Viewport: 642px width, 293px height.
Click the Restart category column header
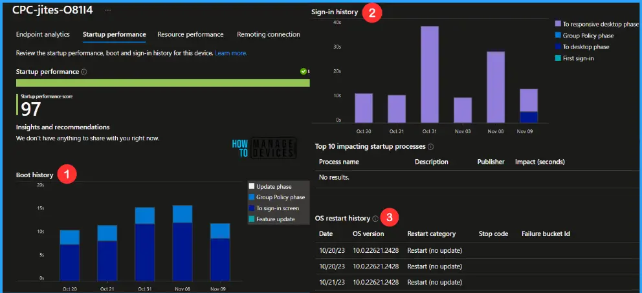tap(432, 233)
